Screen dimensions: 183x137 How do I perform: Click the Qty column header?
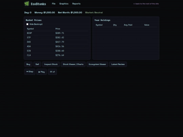click(115, 25)
